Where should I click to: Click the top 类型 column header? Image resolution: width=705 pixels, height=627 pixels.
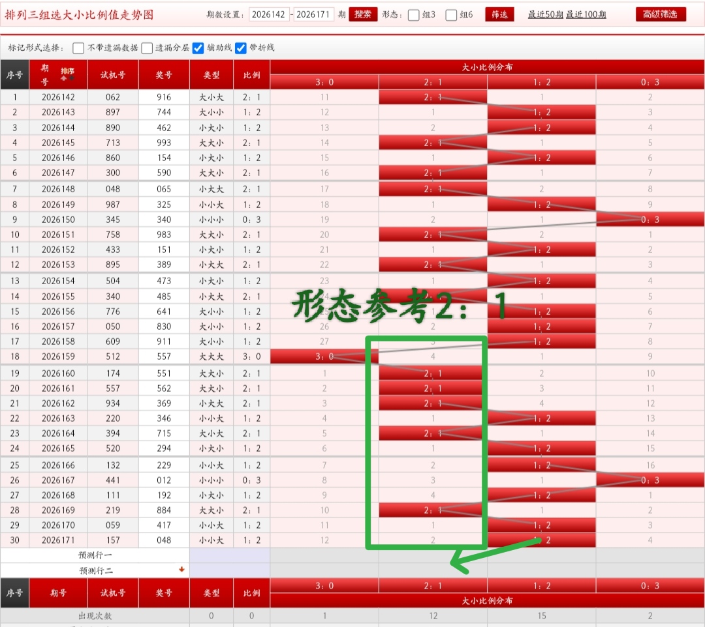(x=211, y=75)
